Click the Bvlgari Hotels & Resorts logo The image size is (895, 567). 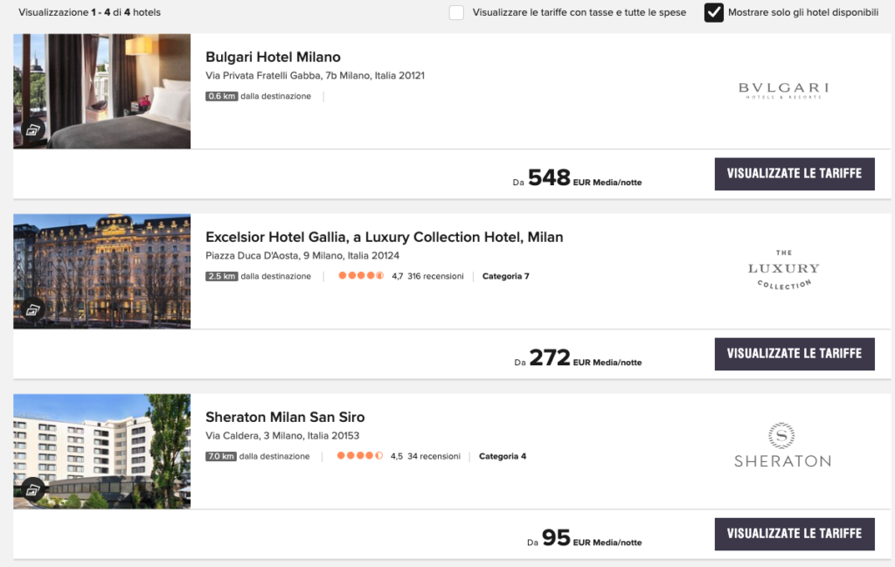click(x=783, y=91)
